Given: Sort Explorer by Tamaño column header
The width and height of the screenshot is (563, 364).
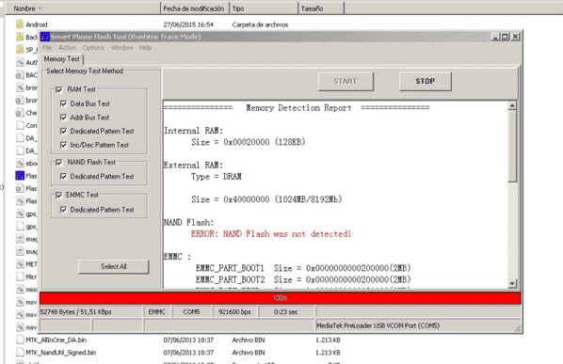Looking at the screenshot, I should coord(321,8).
